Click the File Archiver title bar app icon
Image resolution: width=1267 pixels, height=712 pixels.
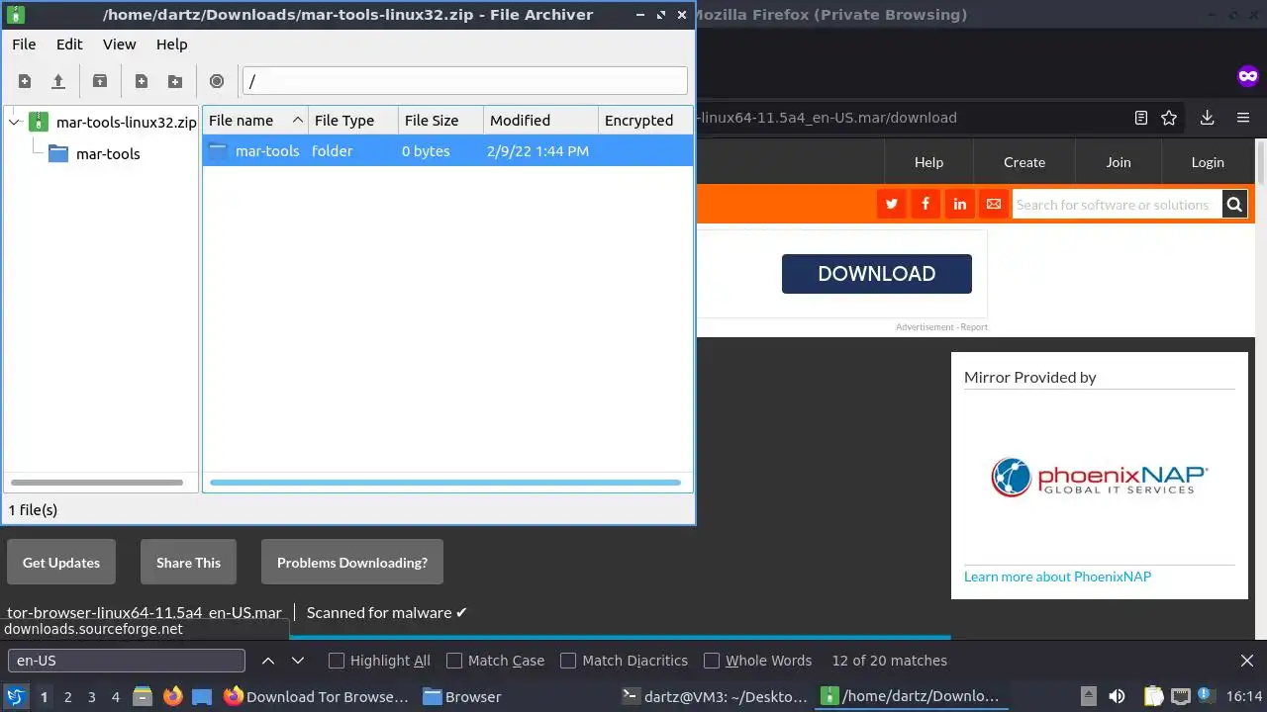click(x=16, y=15)
